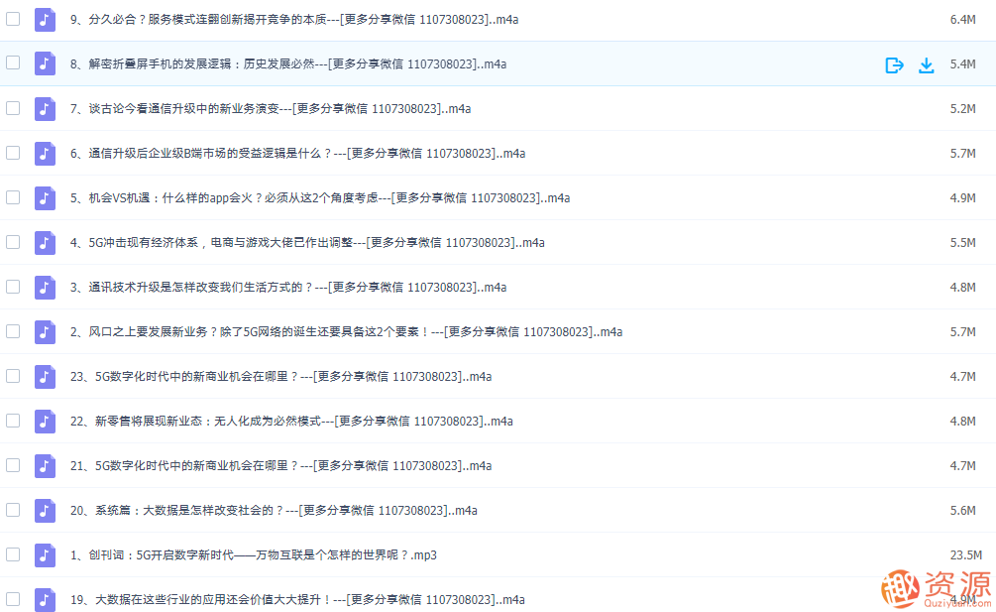
Task: Tick the checkbox for file 23、5G数字化时代
Action: point(13,376)
